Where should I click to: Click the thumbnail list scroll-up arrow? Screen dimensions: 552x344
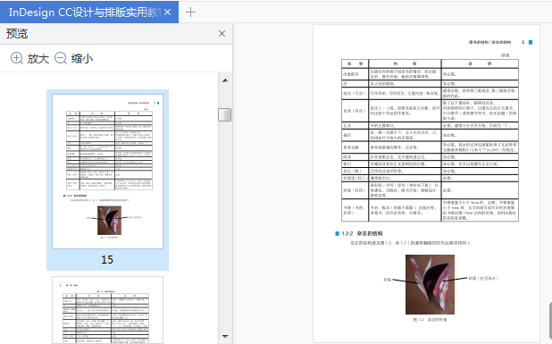[x=225, y=80]
